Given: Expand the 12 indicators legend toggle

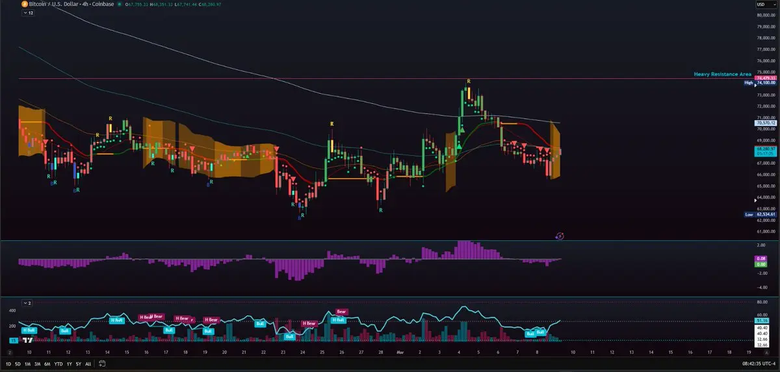Looking at the screenshot, I should 28,13.
